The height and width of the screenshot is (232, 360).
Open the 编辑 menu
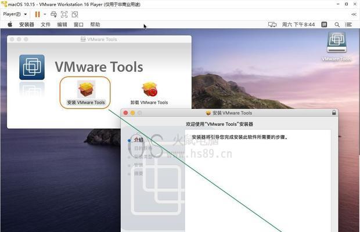click(x=62, y=24)
